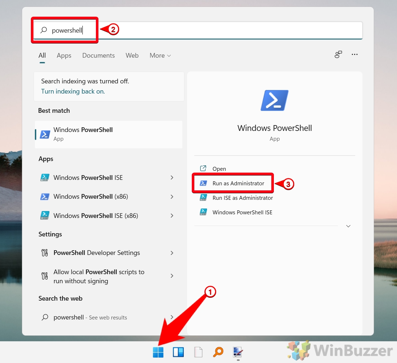Click the Open action's window icon
Image resolution: width=397 pixels, height=363 pixels.
(203, 168)
